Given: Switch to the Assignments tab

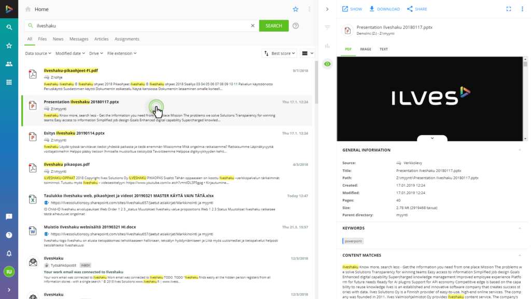Looking at the screenshot, I should click(127, 39).
